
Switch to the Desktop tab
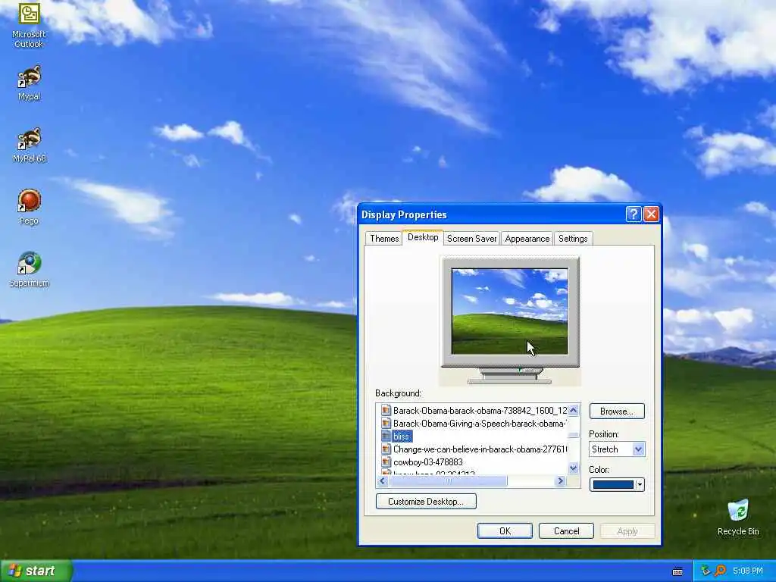click(x=423, y=237)
